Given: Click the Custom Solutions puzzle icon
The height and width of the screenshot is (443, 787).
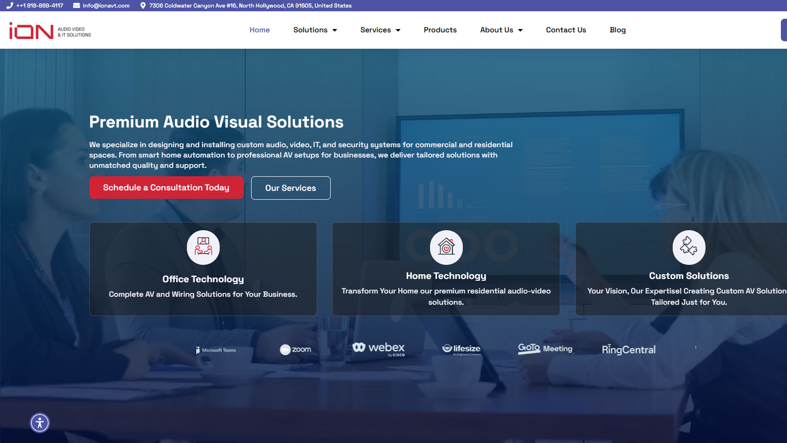Looking at the screenshot, I should (689, 247).
